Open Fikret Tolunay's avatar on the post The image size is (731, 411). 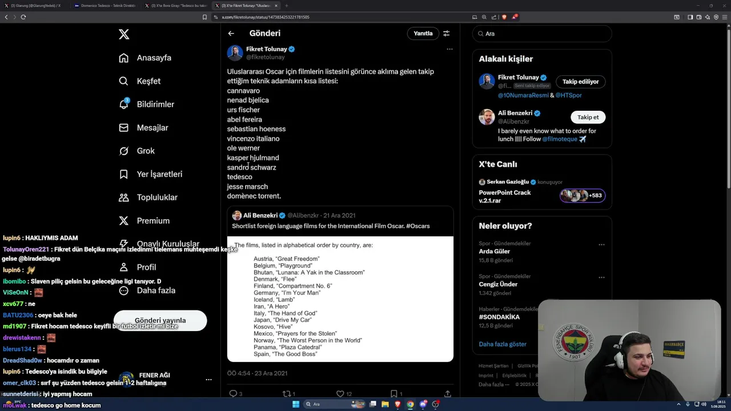pos(235,53)
